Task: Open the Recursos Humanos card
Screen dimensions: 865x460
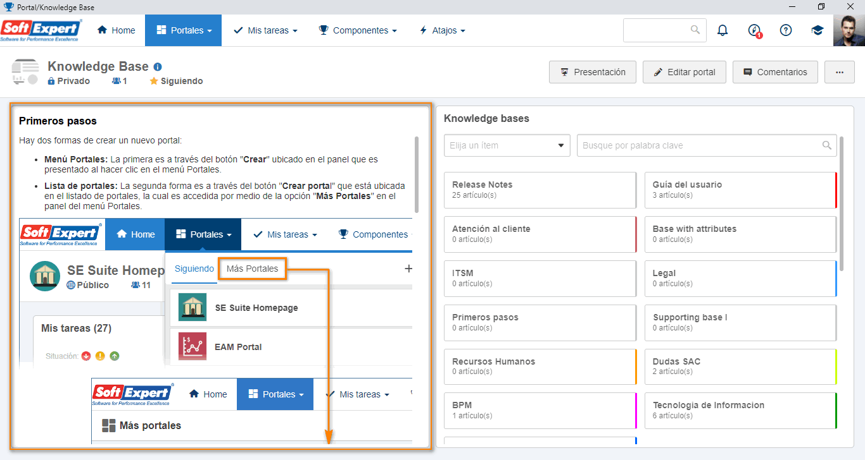Action: coord(540,366)
